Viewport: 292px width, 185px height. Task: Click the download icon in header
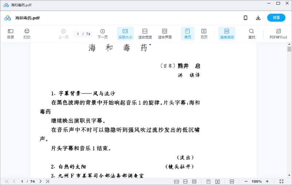258,18
